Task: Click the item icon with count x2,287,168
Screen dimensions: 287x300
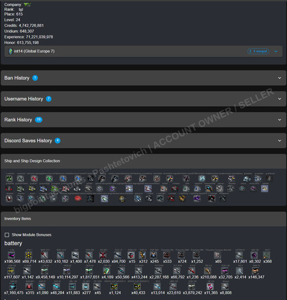Action: pos(158,271)
